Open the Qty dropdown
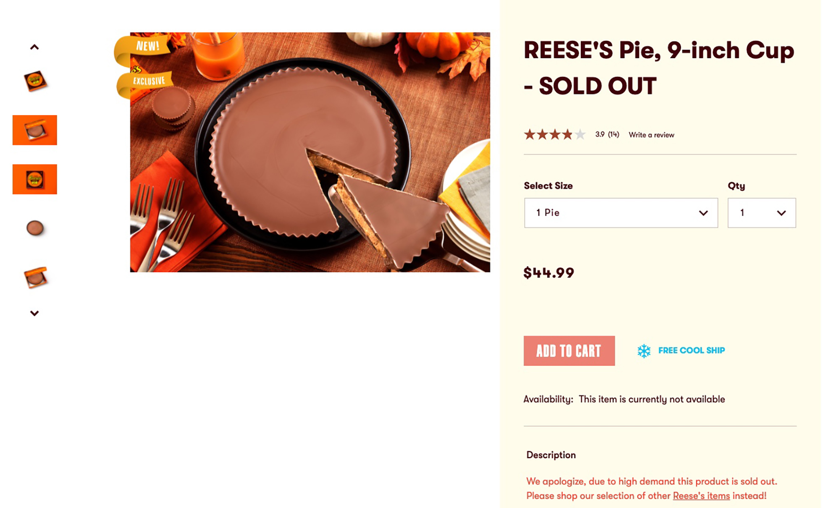The height and width of the screenshot is (508, 840). tap(762, 213)
